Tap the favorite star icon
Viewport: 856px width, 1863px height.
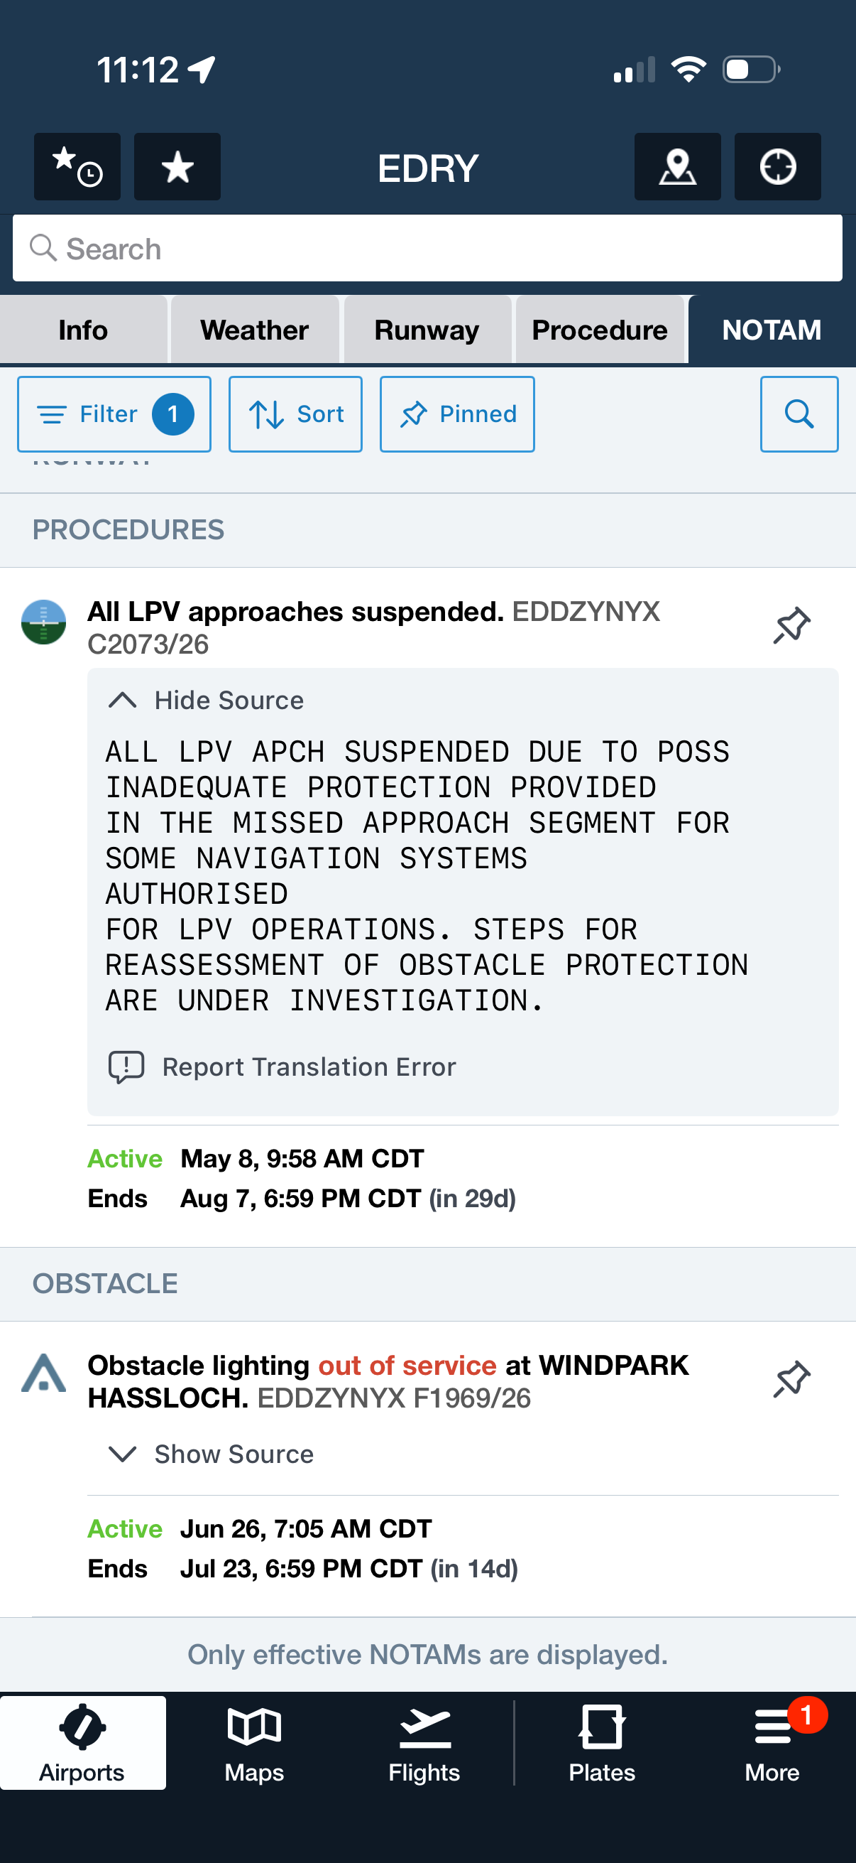177,166
